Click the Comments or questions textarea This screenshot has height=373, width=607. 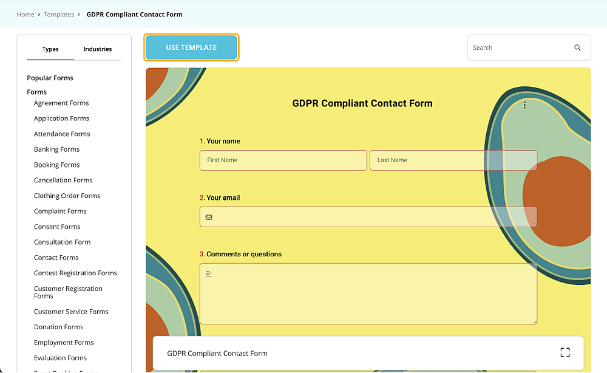click(368, 293)
